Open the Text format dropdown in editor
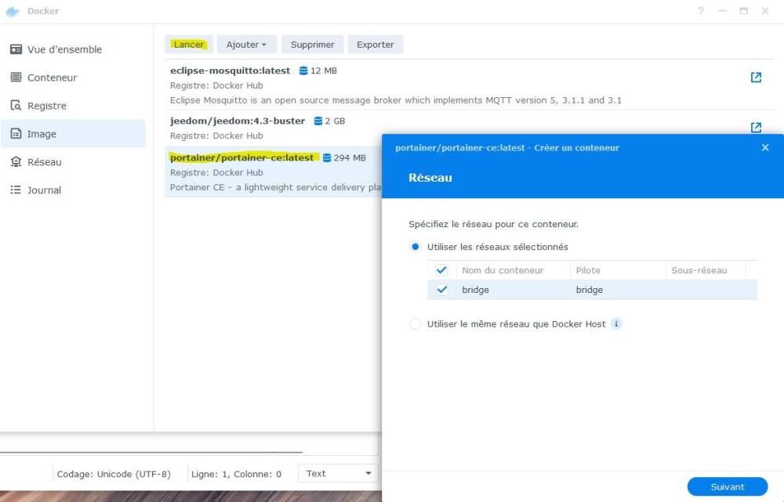This screenshot has width=784, height=502. [338, 474]
